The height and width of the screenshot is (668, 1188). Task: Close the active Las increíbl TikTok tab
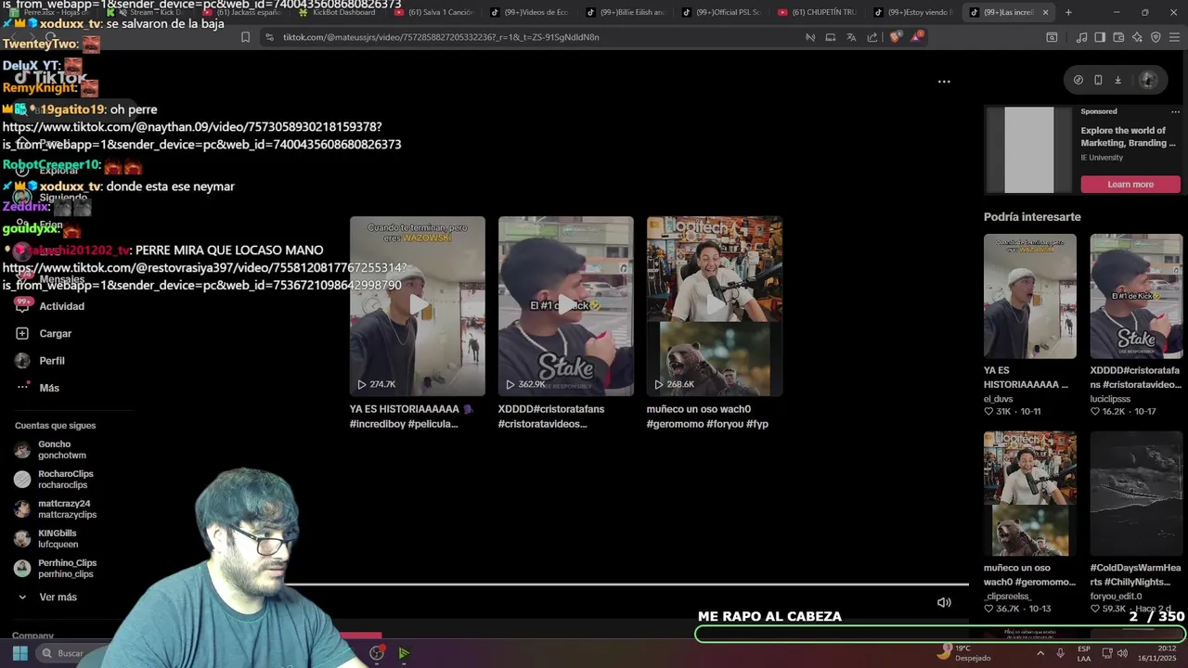click(1045, 12)
